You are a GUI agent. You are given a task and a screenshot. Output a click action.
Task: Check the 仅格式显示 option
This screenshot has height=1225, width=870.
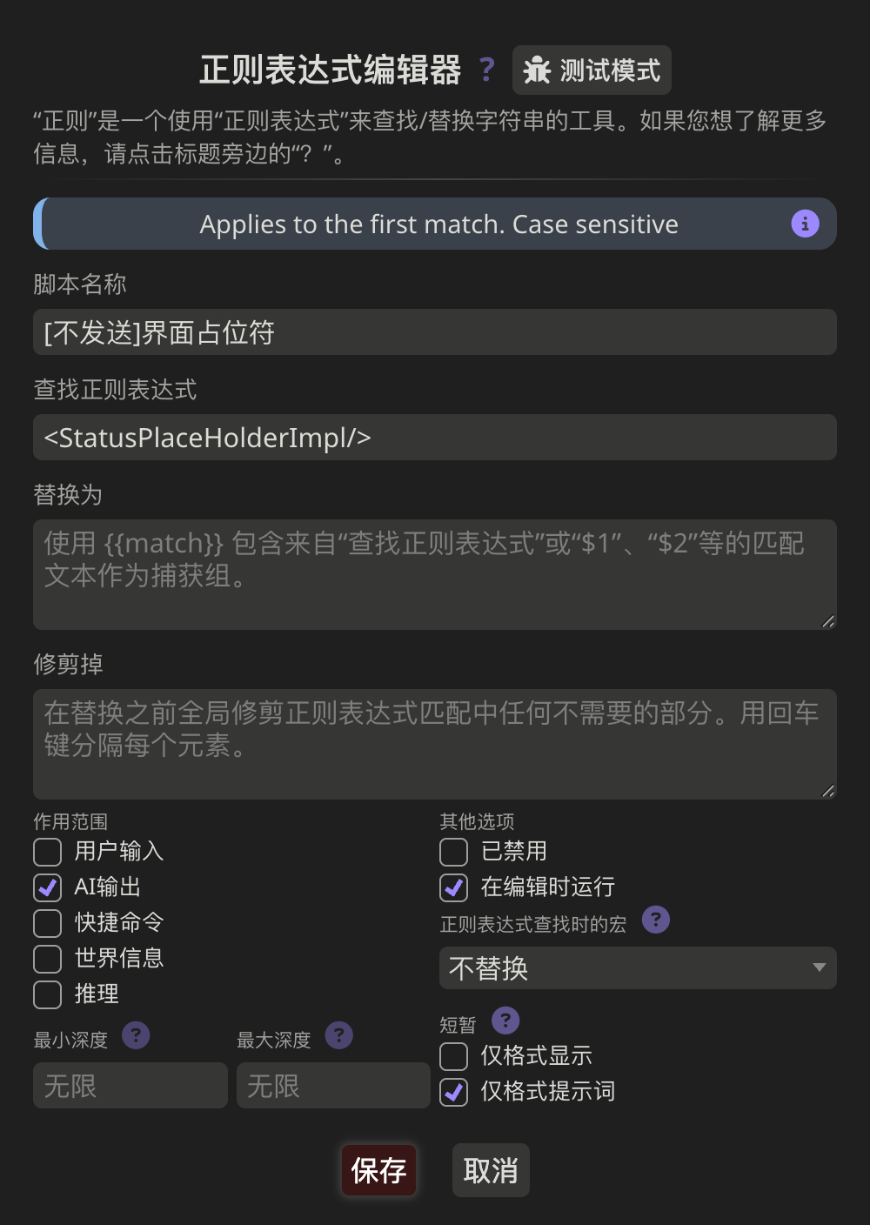tap(454, 1056)
